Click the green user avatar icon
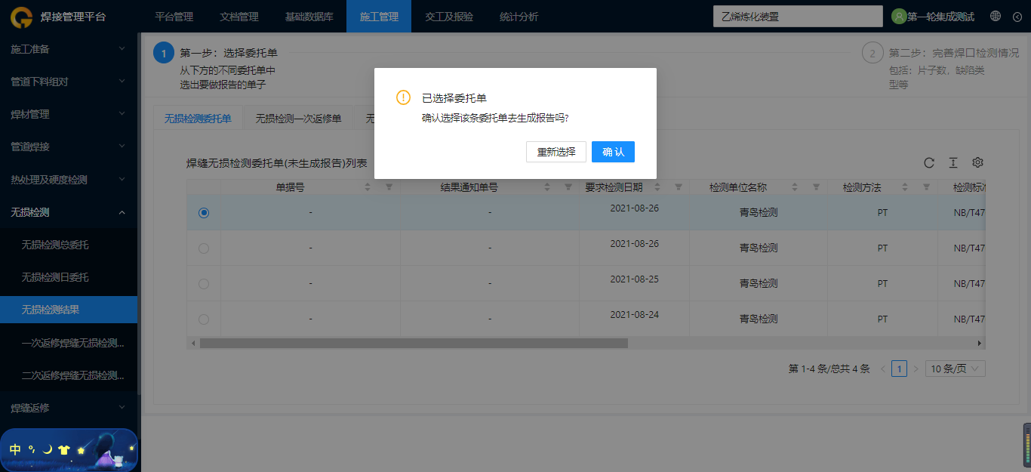This screenshot has width=1031, height=472. 899,16
